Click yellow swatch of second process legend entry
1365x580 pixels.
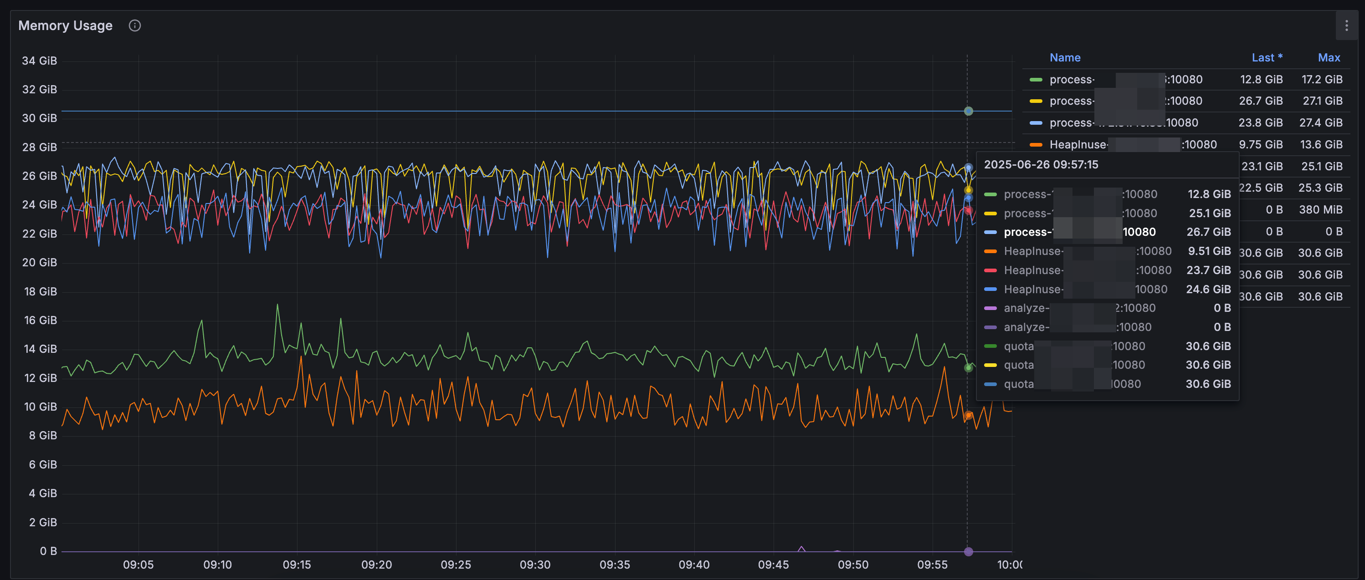tap(1036, 101)
